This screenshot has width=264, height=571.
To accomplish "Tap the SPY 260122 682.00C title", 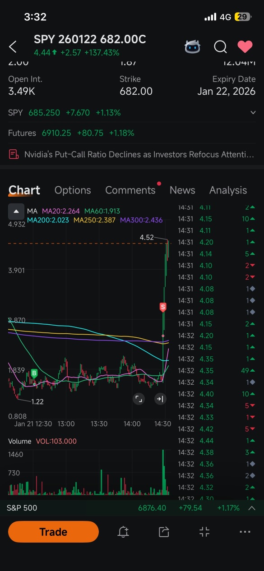I will 90,39.
